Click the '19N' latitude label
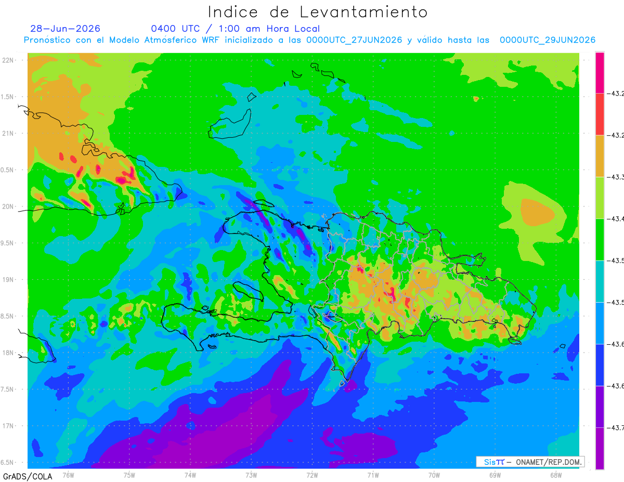The height and width of the screenshot is (482, 624). [9, 280]
